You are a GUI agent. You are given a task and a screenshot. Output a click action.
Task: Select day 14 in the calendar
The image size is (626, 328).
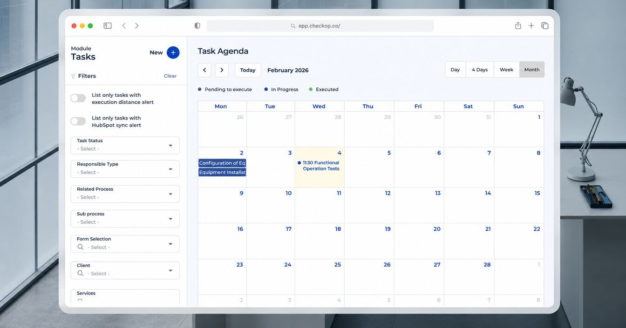pyautogui.click(x=488, y=193)
